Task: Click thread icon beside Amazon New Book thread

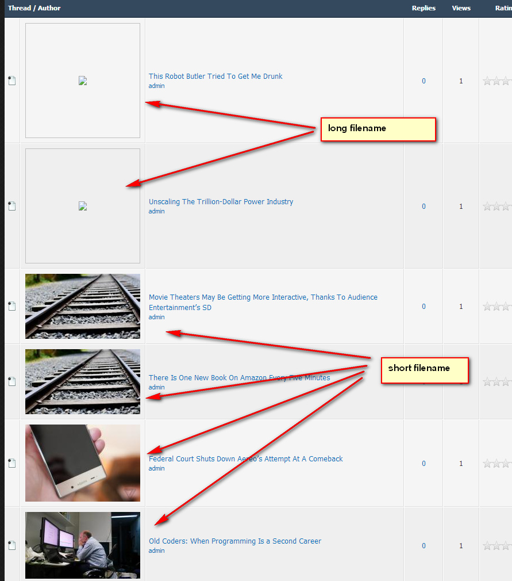Action: pos(11,381)
